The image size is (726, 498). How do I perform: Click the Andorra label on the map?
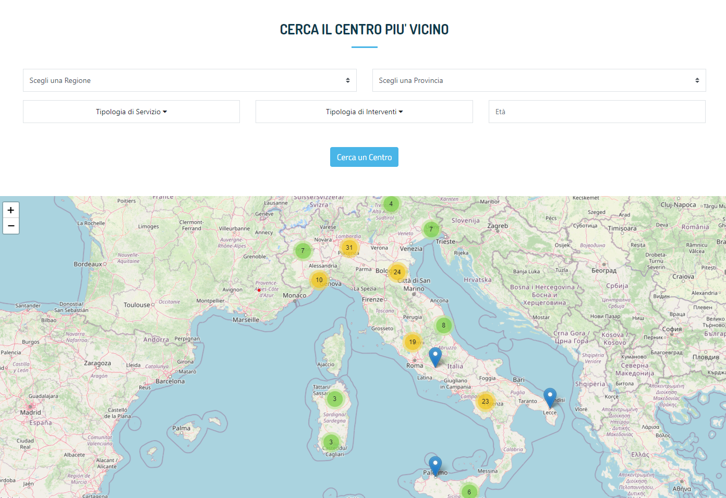[156, 339]
